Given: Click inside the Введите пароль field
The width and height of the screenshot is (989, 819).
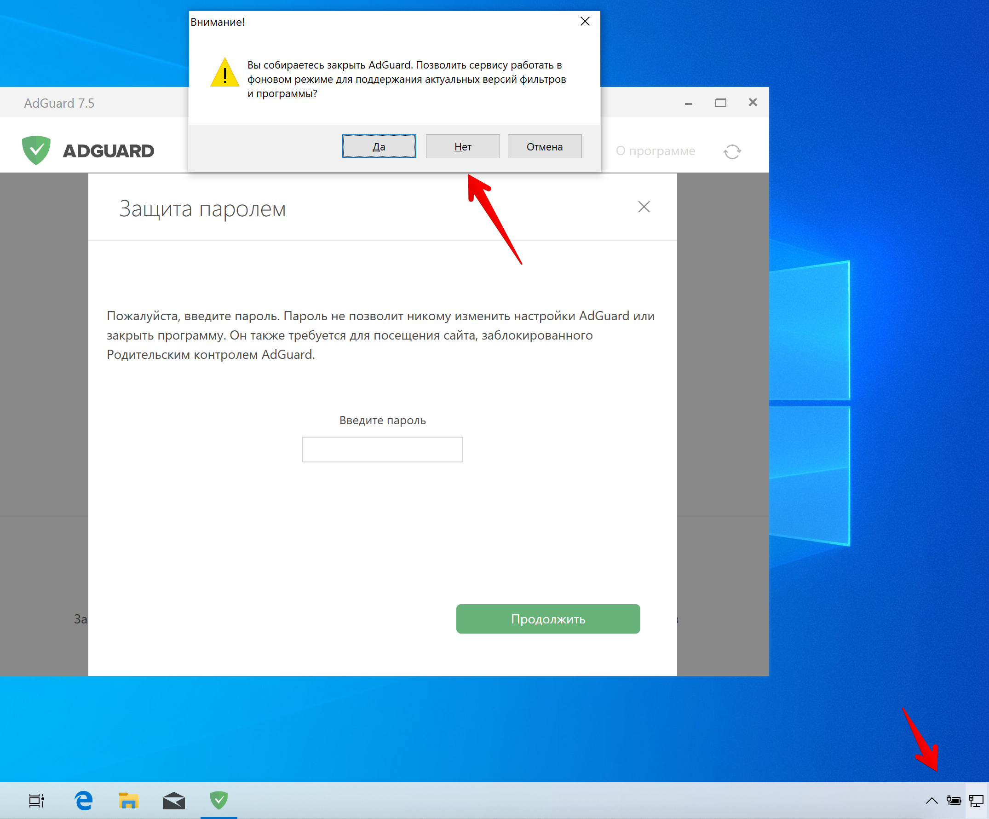Looking at the screenshot, I should click(382, 449).
